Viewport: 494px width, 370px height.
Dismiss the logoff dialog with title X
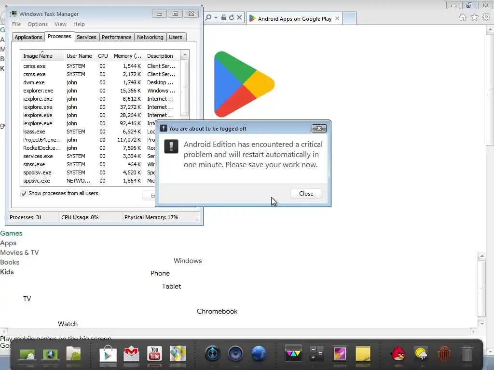click(x=319, y=128)
